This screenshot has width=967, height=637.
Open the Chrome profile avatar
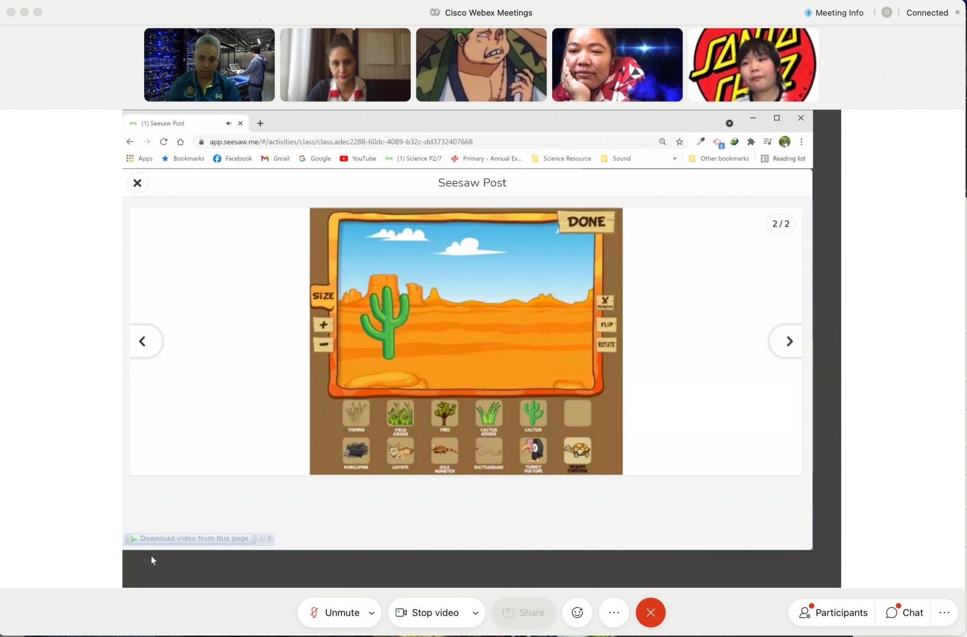(784, 142)
